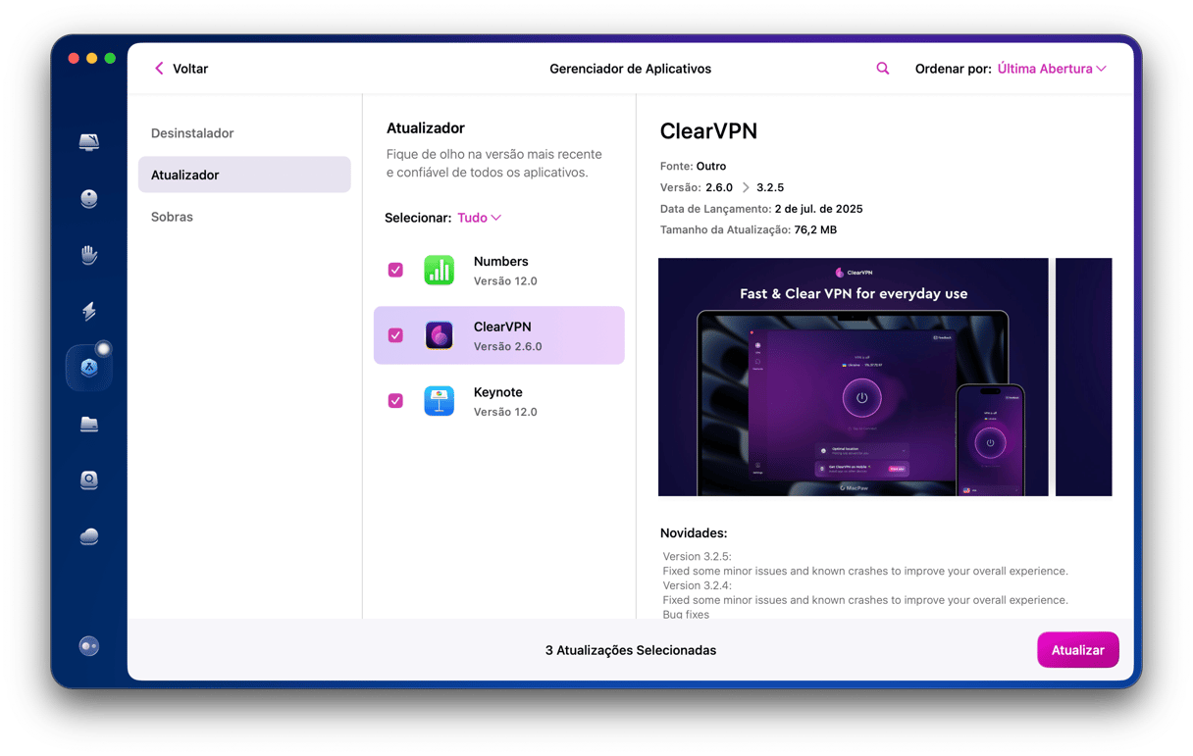Uncheck the Numbers update checkbox

(395, 271)
